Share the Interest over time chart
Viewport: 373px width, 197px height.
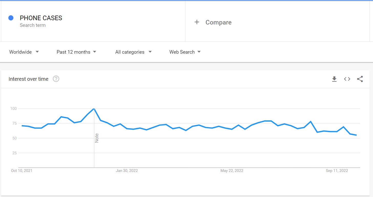pyautogui.click(x=360, y=79)
